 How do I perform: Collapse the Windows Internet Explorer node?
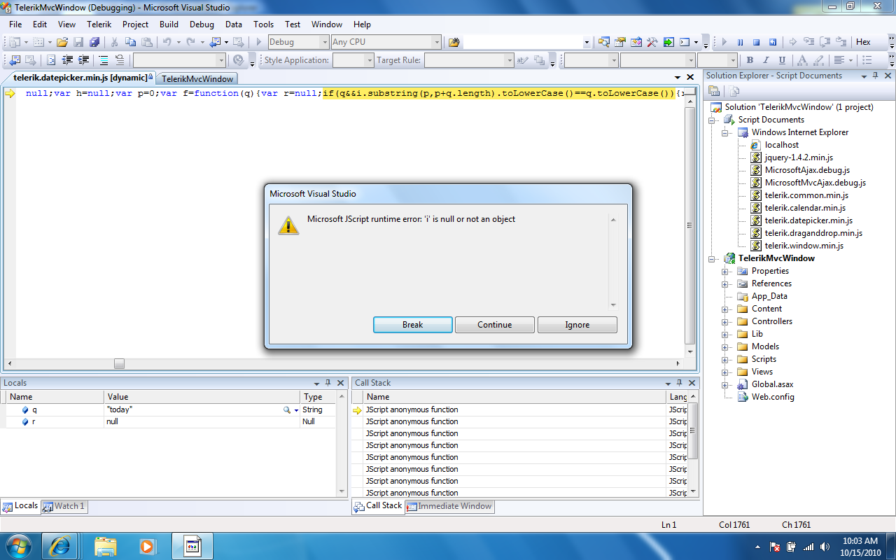pyautogui.click(x=725, y=132)
